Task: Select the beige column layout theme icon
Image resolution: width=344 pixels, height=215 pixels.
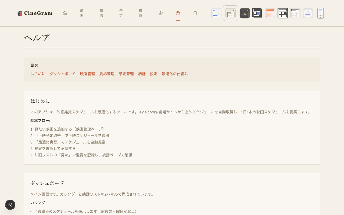Action: [x=295, y=13]
